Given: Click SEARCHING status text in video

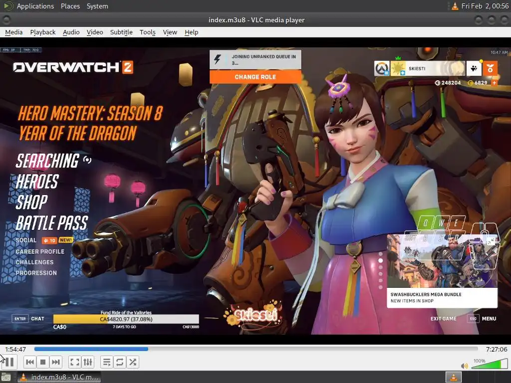Looking at the screenshot, I should pos(47,161).
